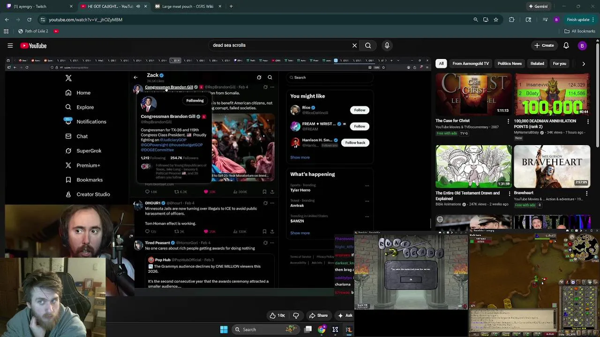Select the Politics News chip
This screenshot has width=600, height=337.
pos(510,63)
